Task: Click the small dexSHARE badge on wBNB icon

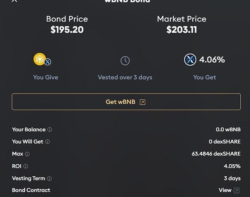Action: [x=47, y=62]
